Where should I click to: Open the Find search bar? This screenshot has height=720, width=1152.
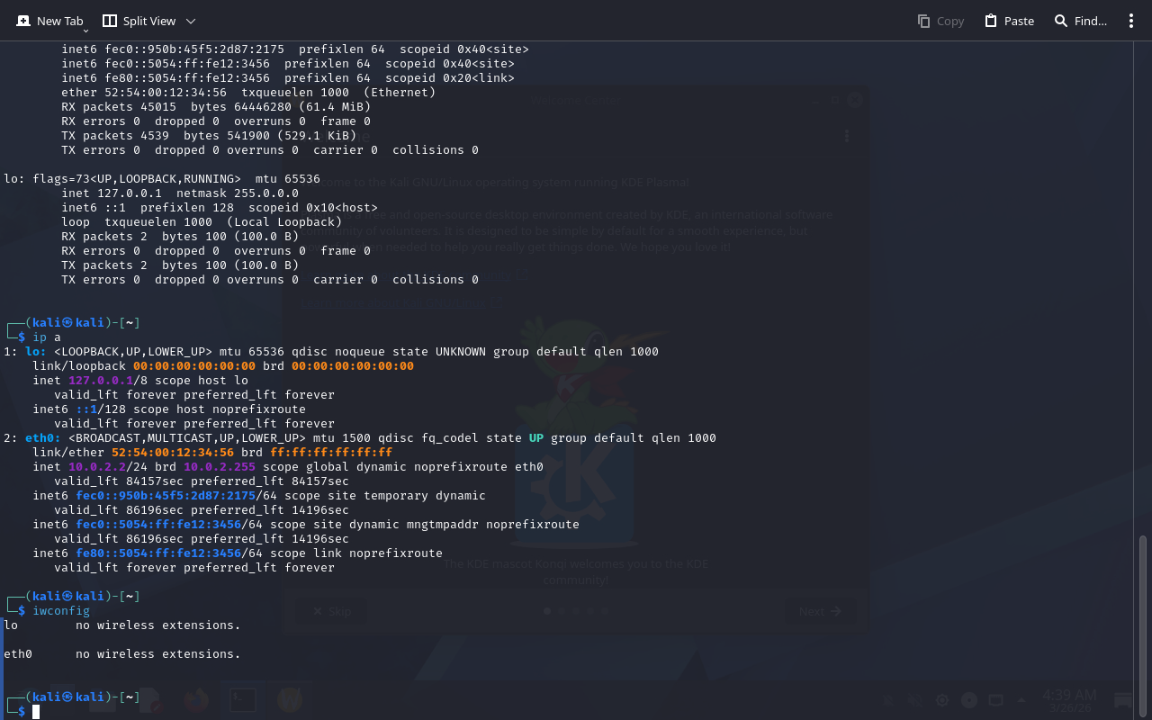(1080, 21)
